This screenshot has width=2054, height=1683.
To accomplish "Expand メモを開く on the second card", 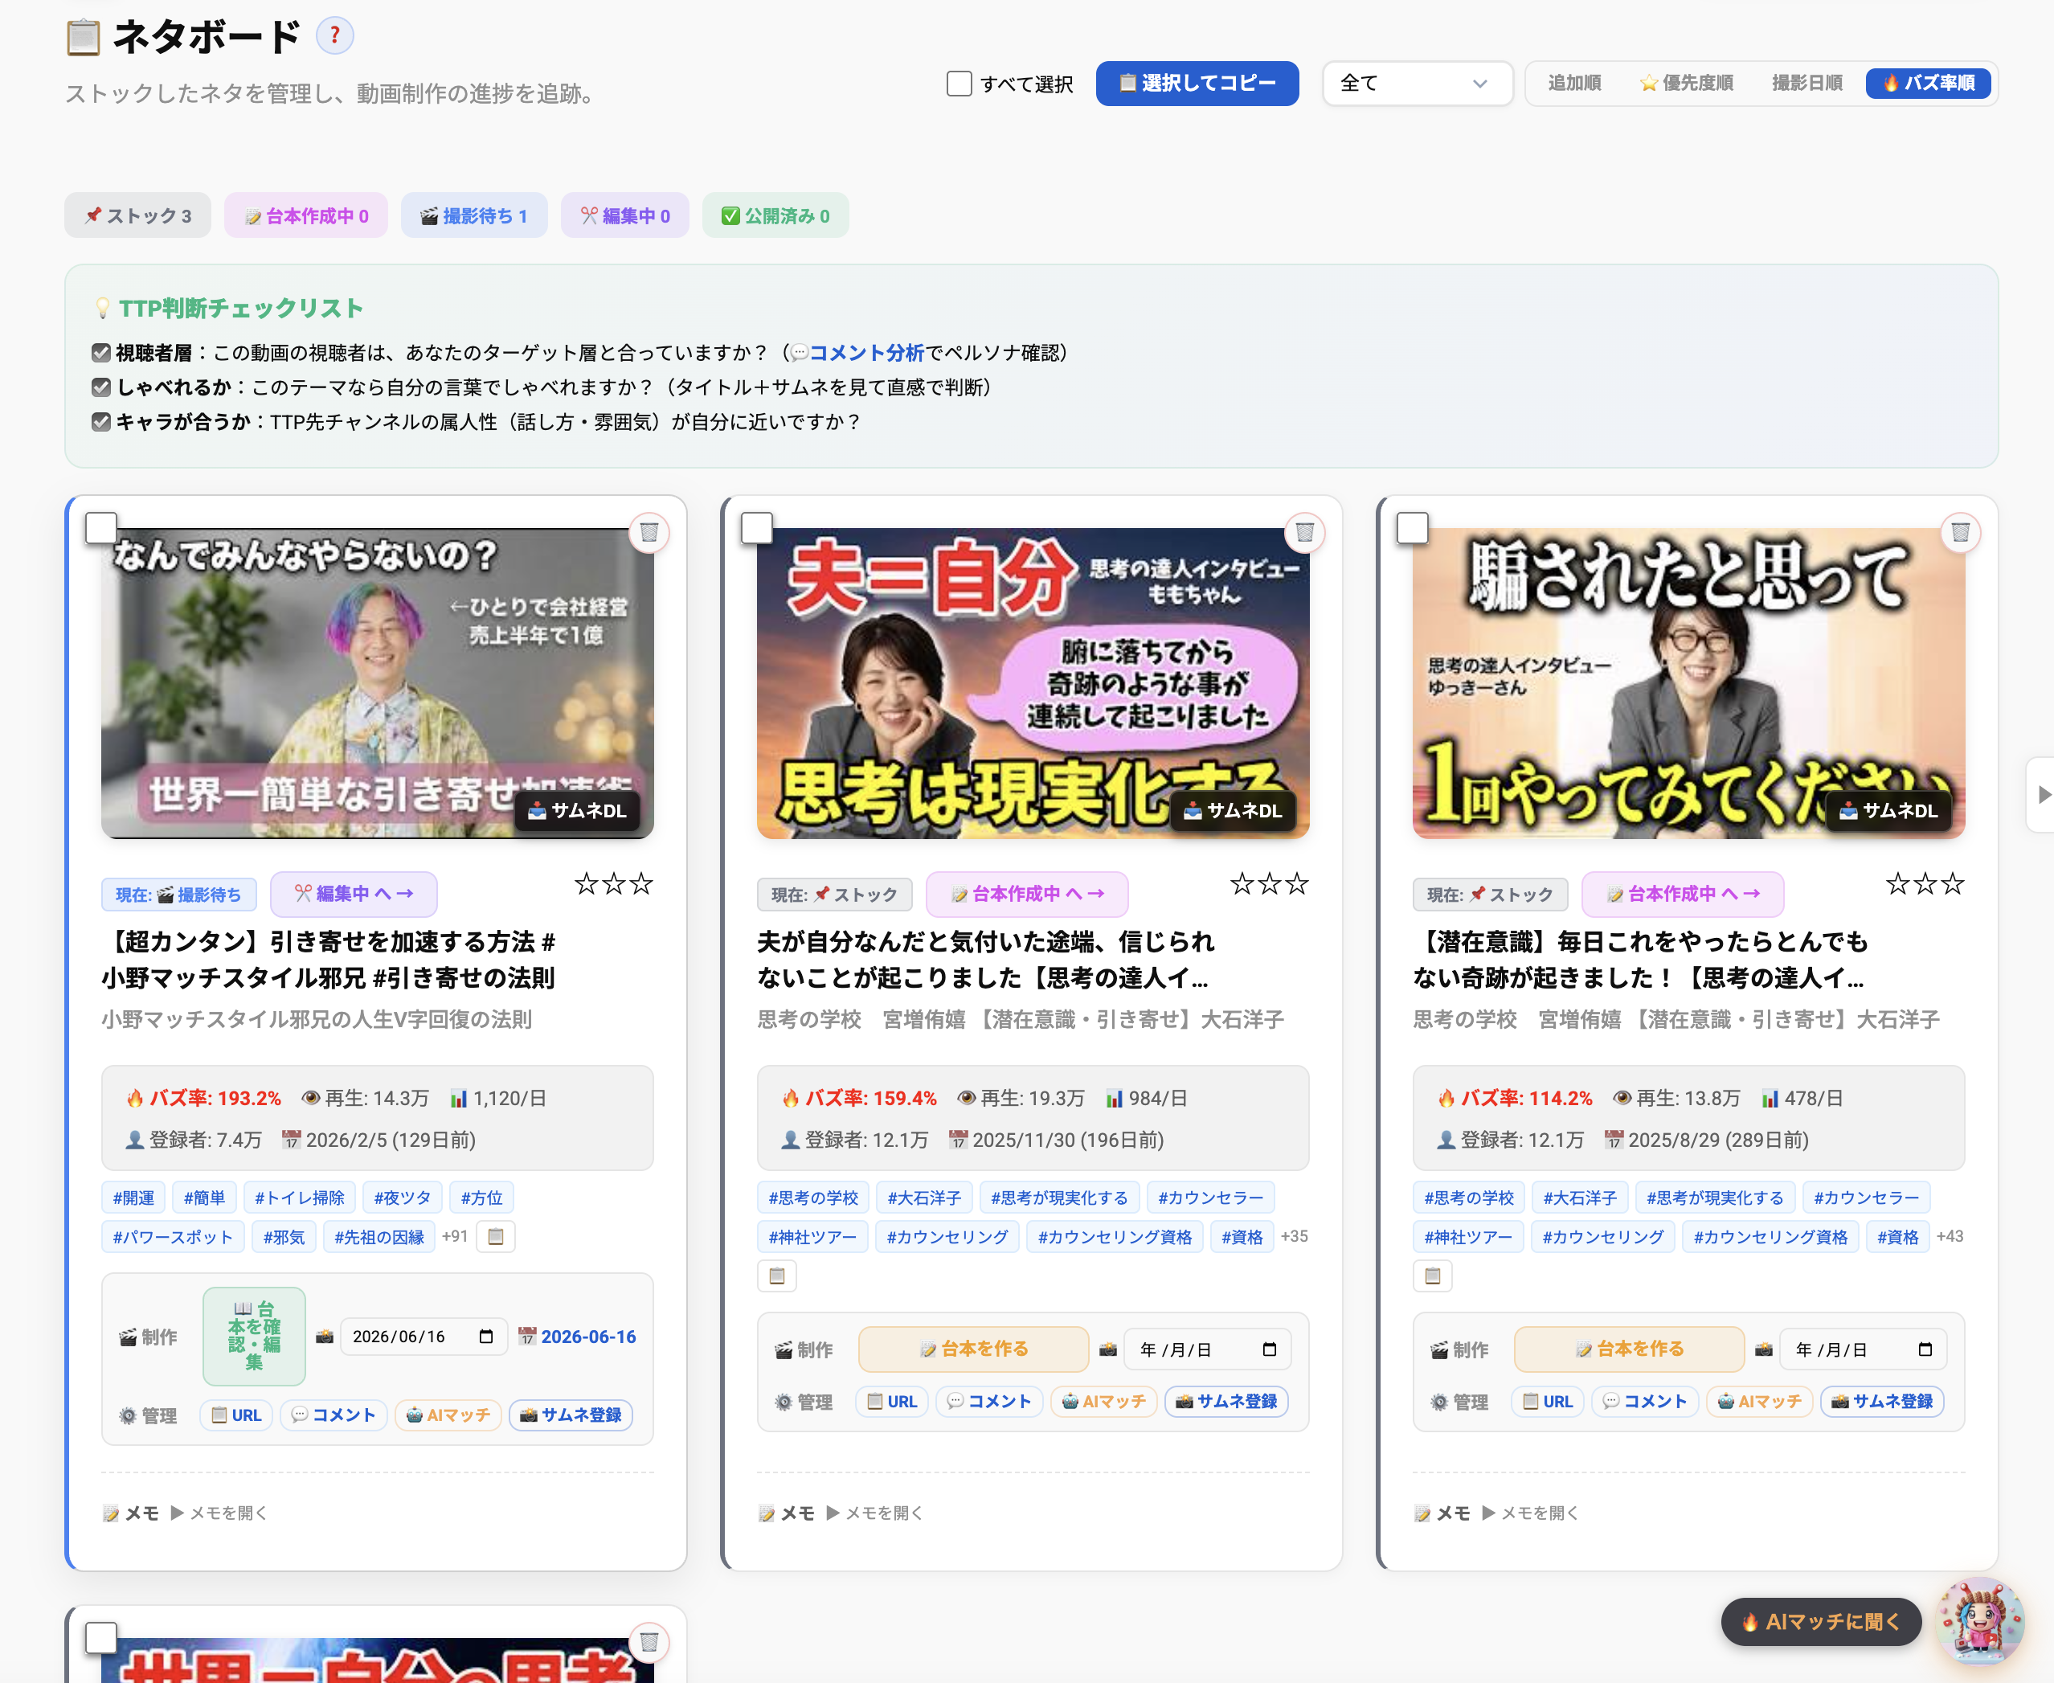I will (x=874, y=1513).
